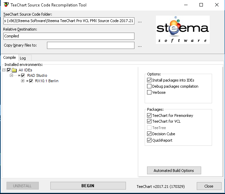Select the RAD Studio tree label
Image resolution: width=225 pixels, height=194 pixels.
coord(37,75)
